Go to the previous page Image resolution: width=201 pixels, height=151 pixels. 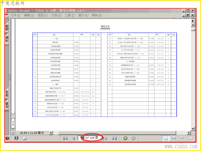(x=74, y=138)
